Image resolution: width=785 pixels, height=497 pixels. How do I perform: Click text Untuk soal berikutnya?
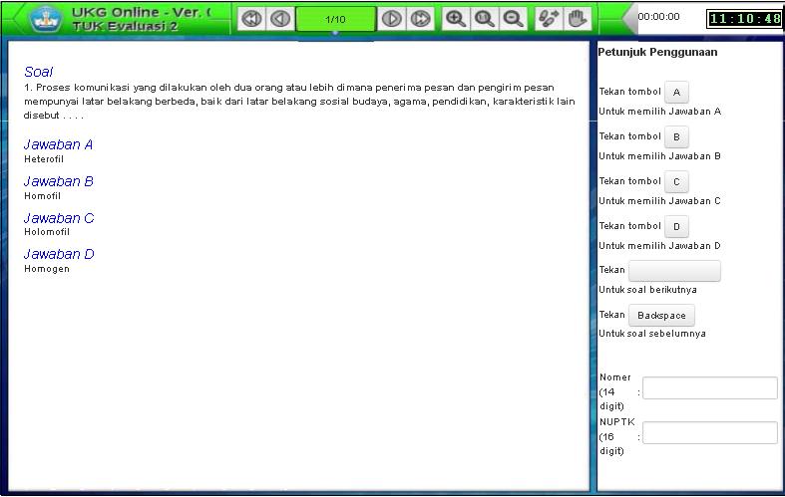click(647, 290)
